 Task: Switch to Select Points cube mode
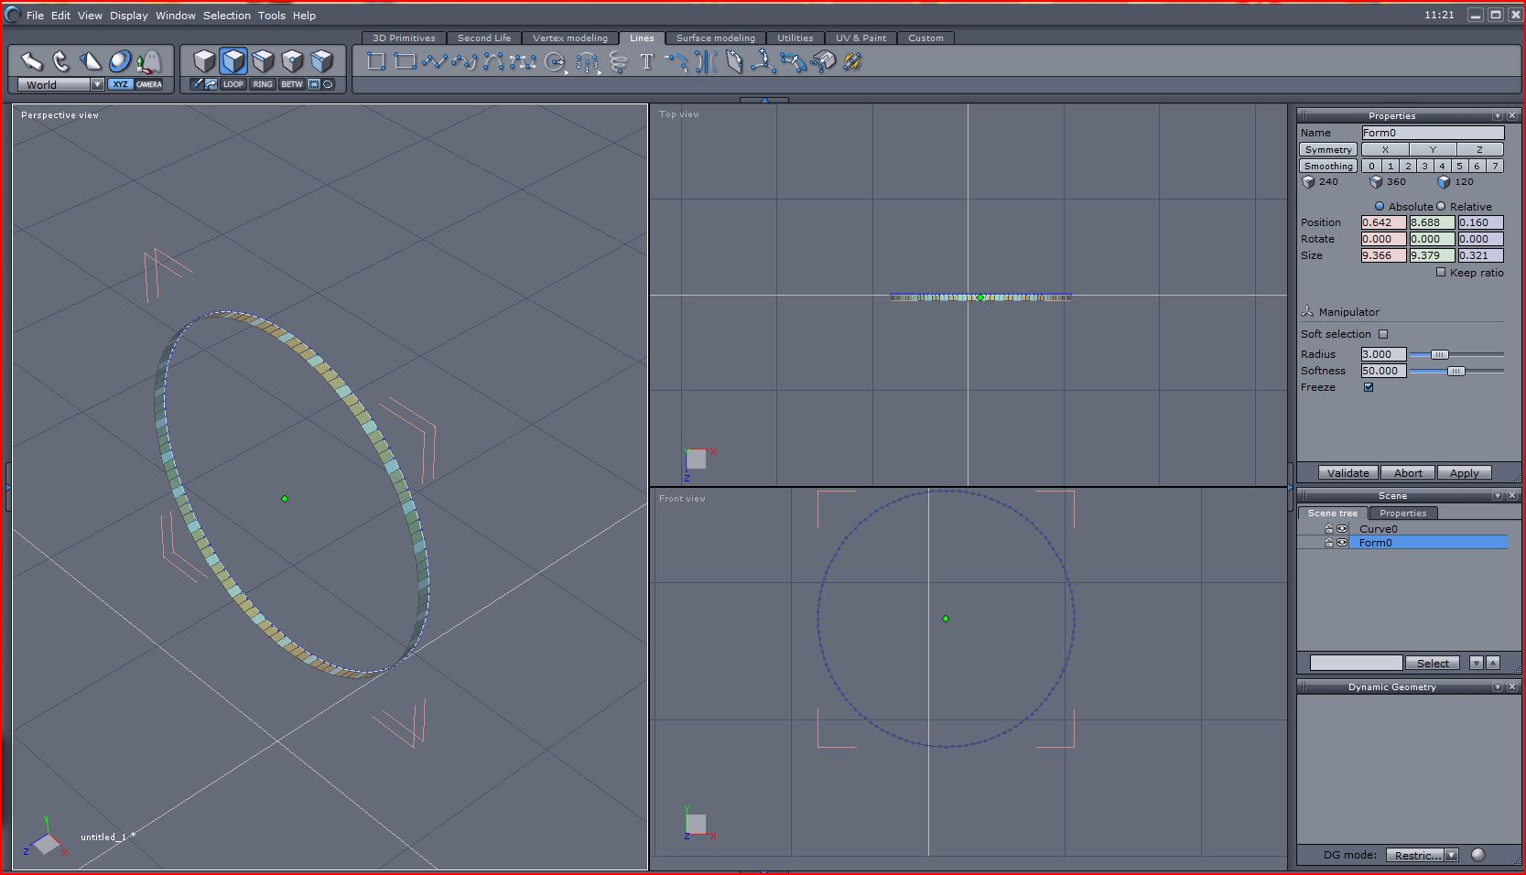292,61
